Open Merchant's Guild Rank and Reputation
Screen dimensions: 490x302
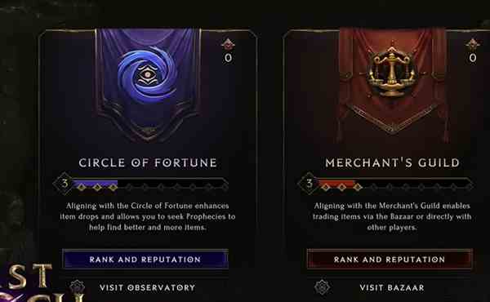(390, 260)
